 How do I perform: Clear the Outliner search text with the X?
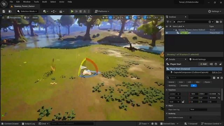[x=174, y=22]
